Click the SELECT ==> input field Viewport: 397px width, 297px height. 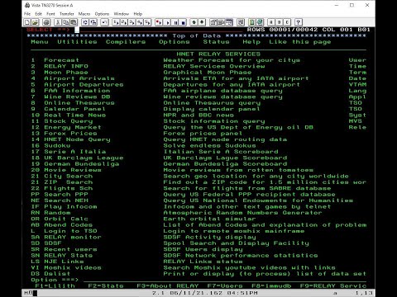click(x=159, y=30)
